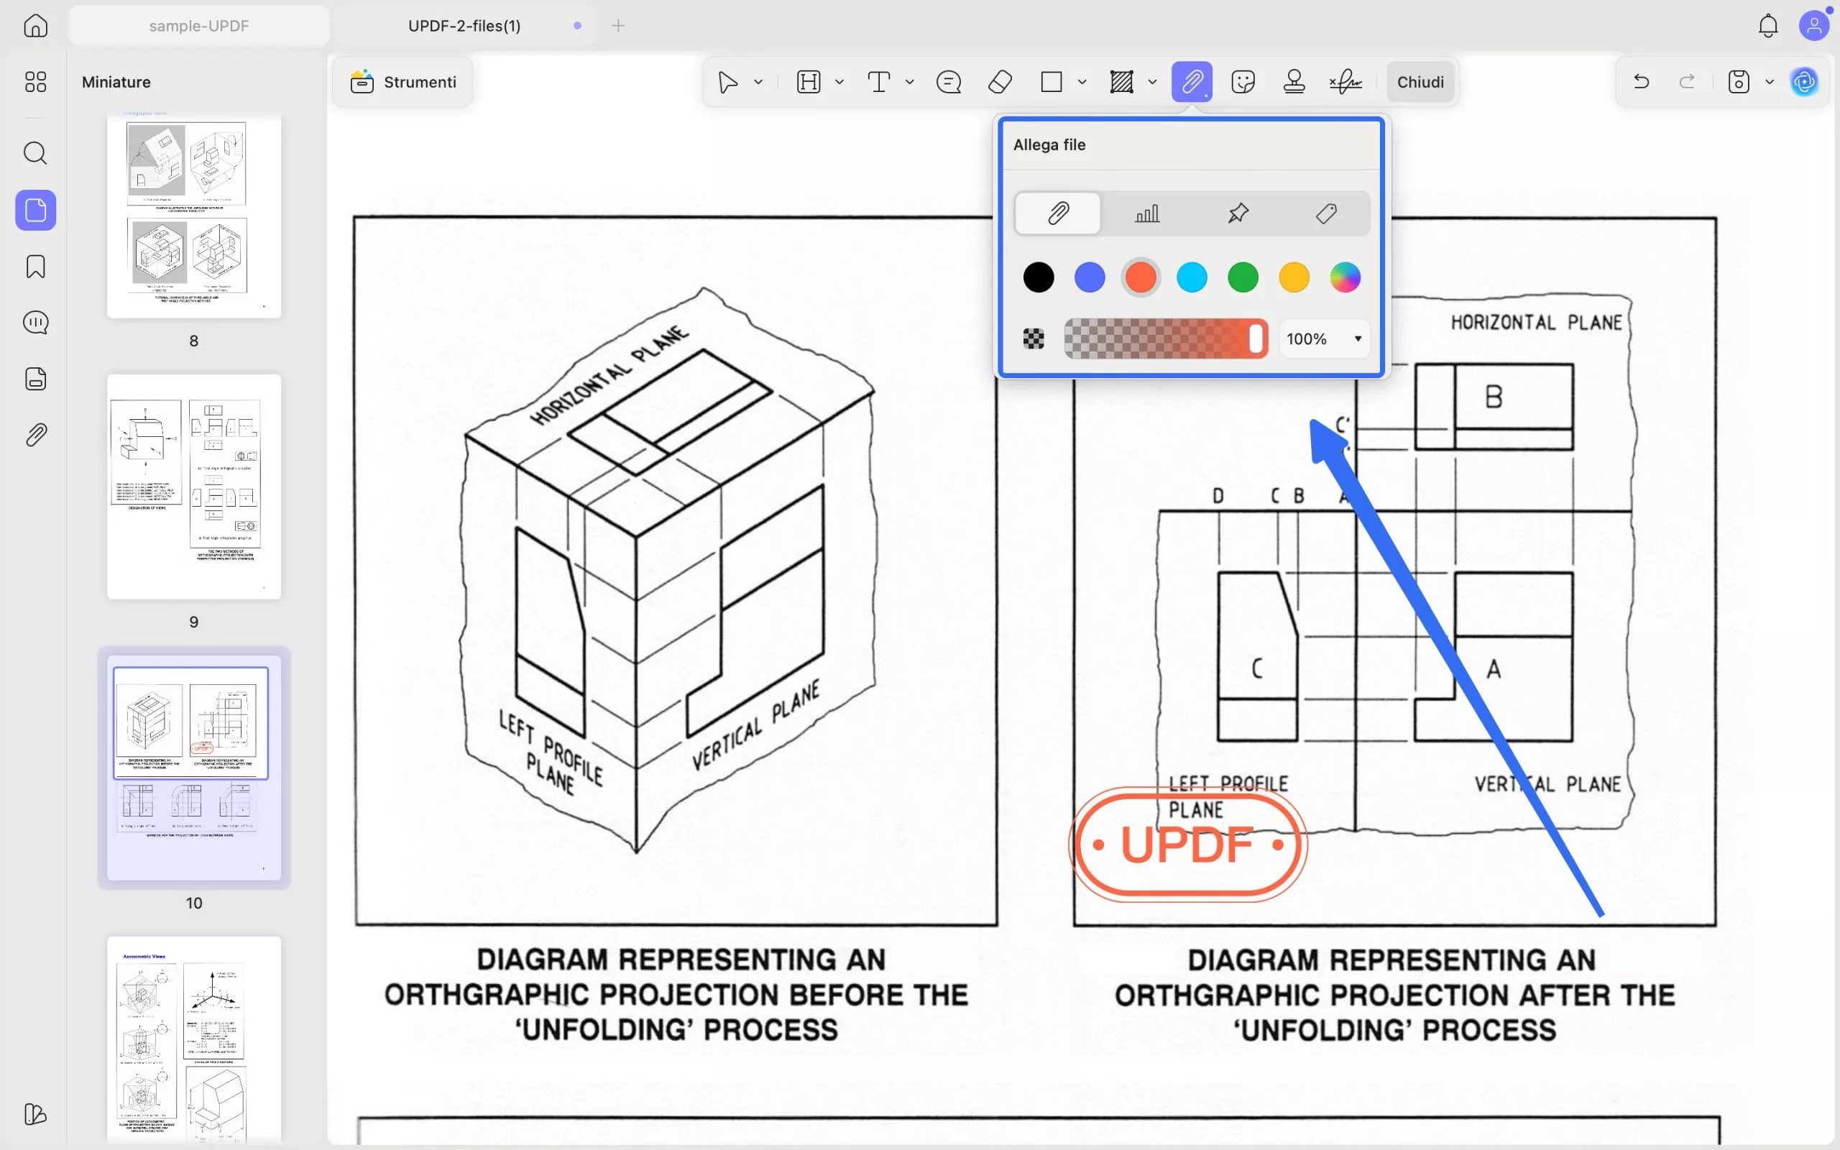Image resolution: width=1840 pixels, height=1150 pixels.
Task: Select the eraser tool in toolbar
Action: (1000, 82)
